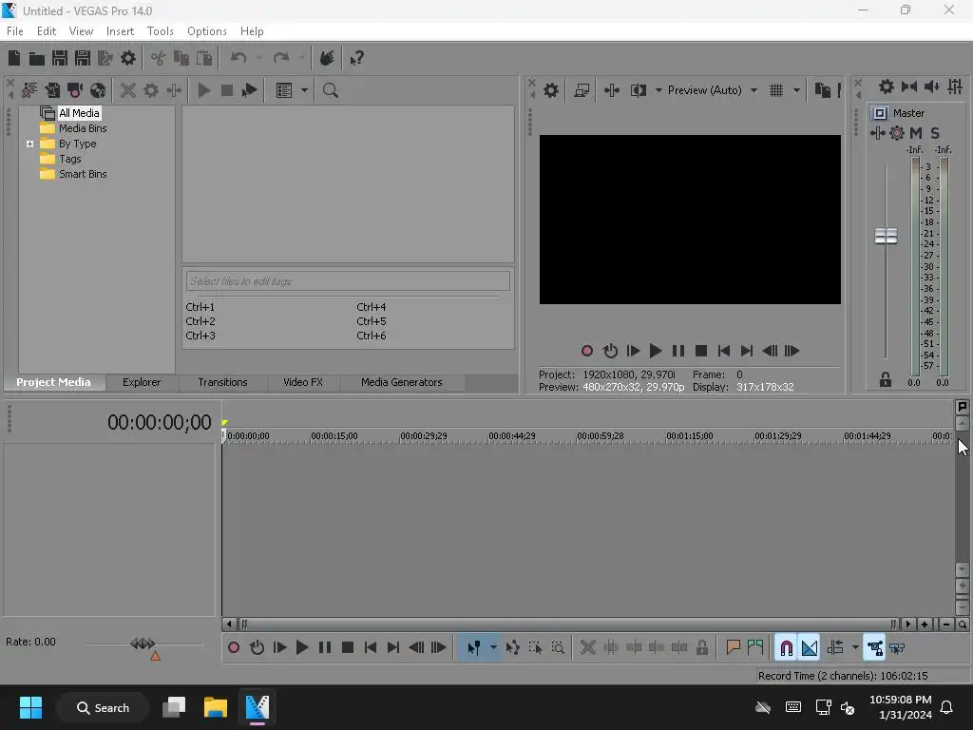Create a new project from main toolbar

(13, 58)
